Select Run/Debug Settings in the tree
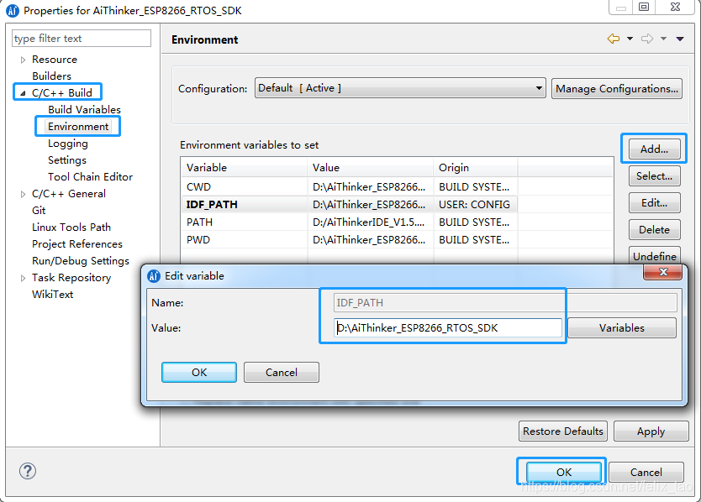The image size is (701, 502). tap(81, 261)
